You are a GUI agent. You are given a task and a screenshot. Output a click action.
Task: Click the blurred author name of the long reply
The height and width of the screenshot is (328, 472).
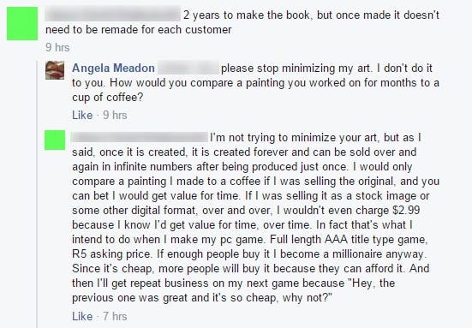(x=140, y=137)
